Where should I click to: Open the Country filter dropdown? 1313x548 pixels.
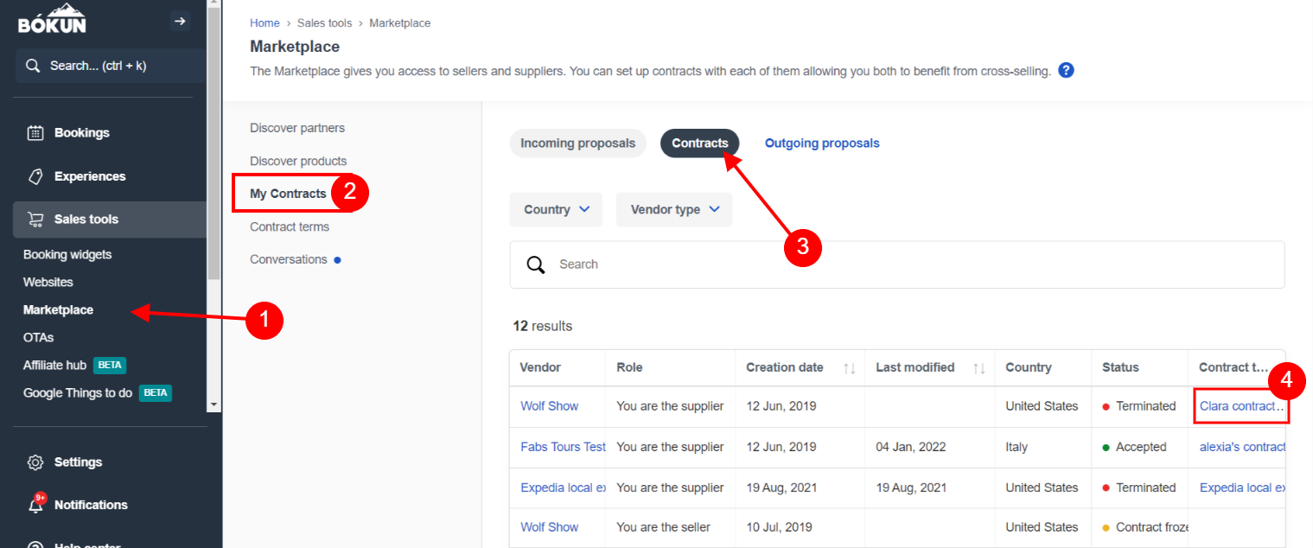[x=556, y=210]
